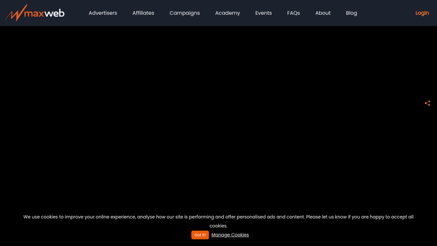The image size is (437, 246).
Task: Click empty header space before Login
Action: 386,13
